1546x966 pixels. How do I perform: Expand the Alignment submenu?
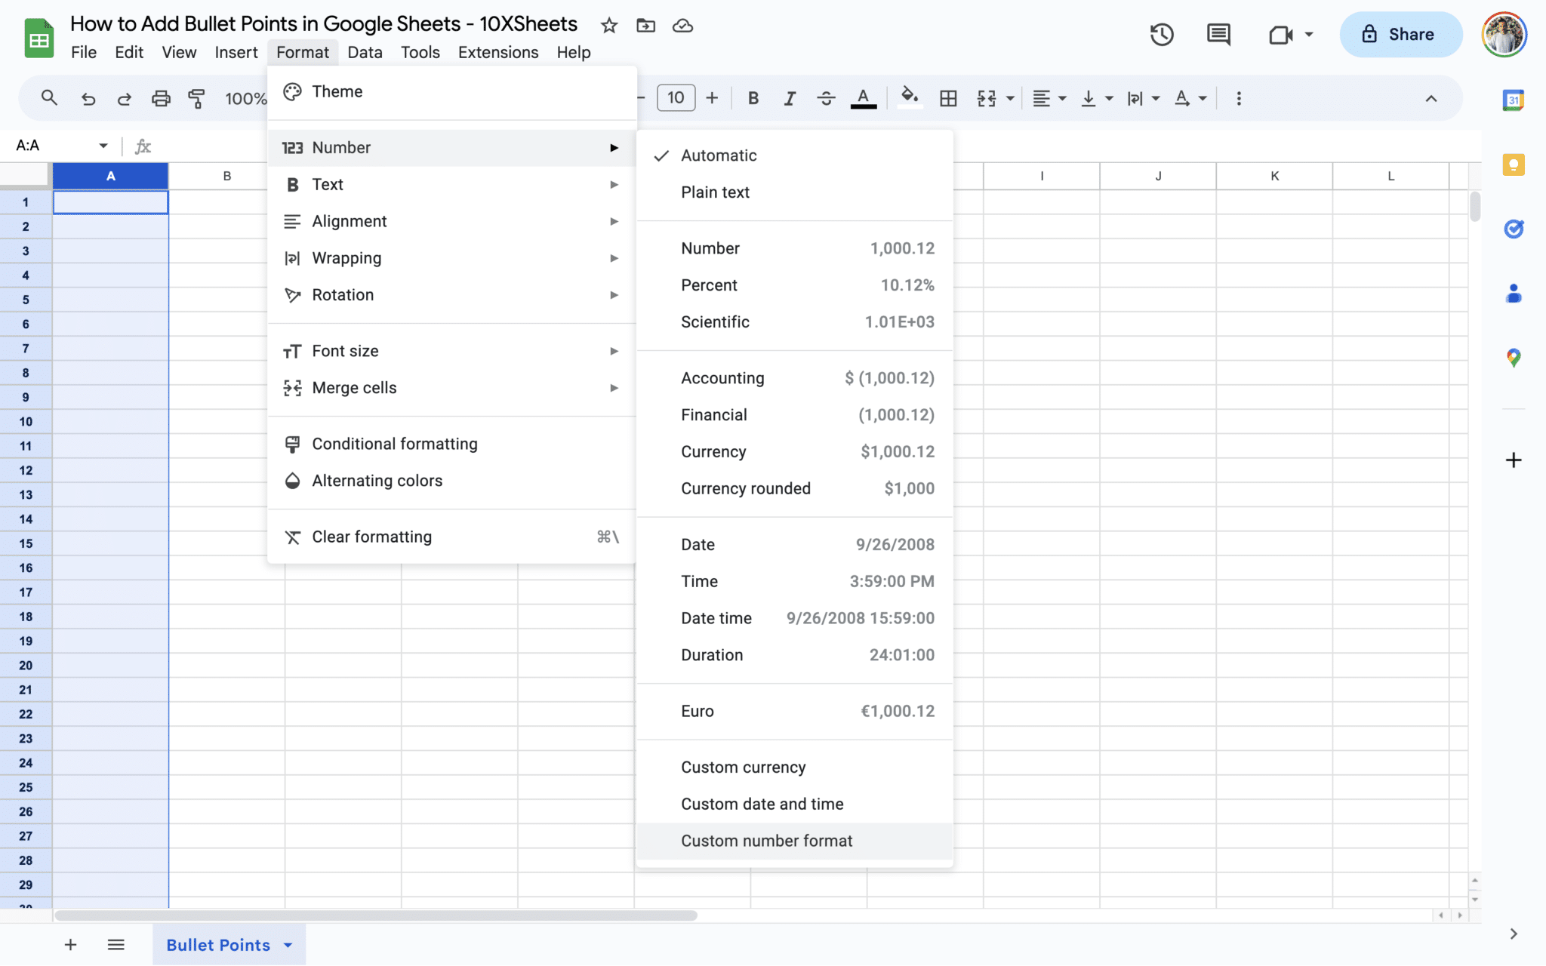[x=452, y=221]
